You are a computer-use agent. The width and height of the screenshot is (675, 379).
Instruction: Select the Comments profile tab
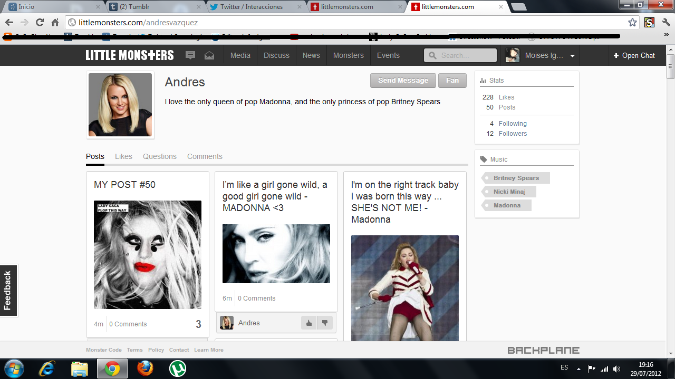click(x=205, y=156)
